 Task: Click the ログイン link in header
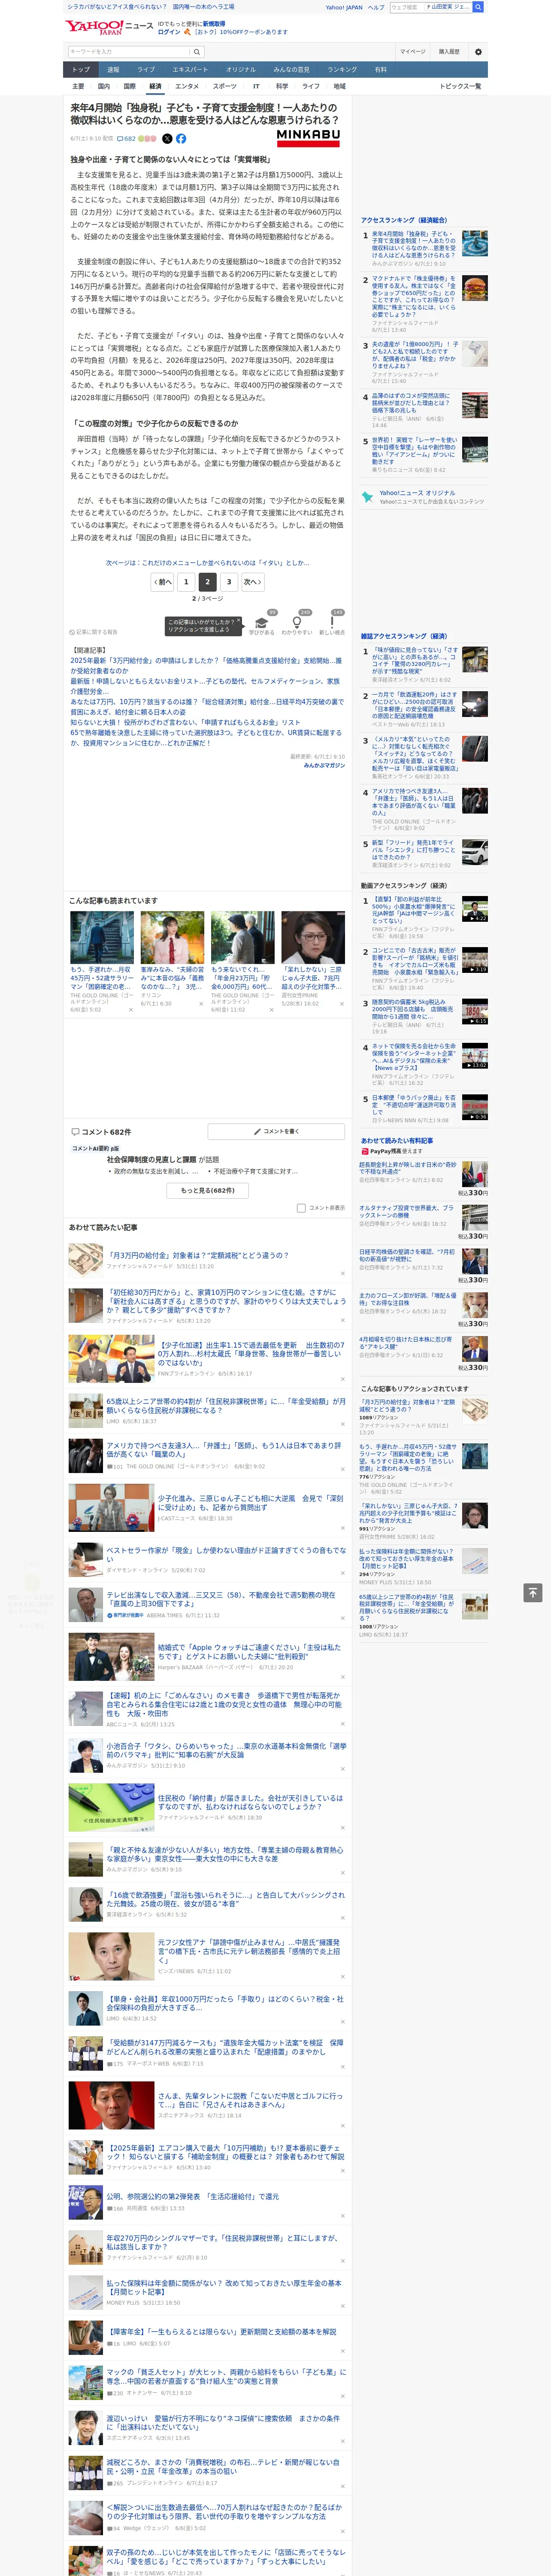pos(169,32)
